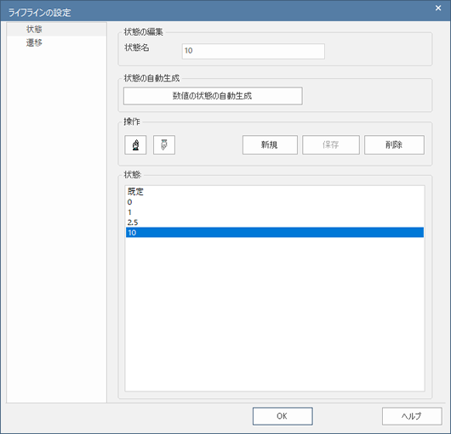Close the ライフラインの設定 dialog
The width and height of the screenshot is (451, 434).
coord(438,8)
